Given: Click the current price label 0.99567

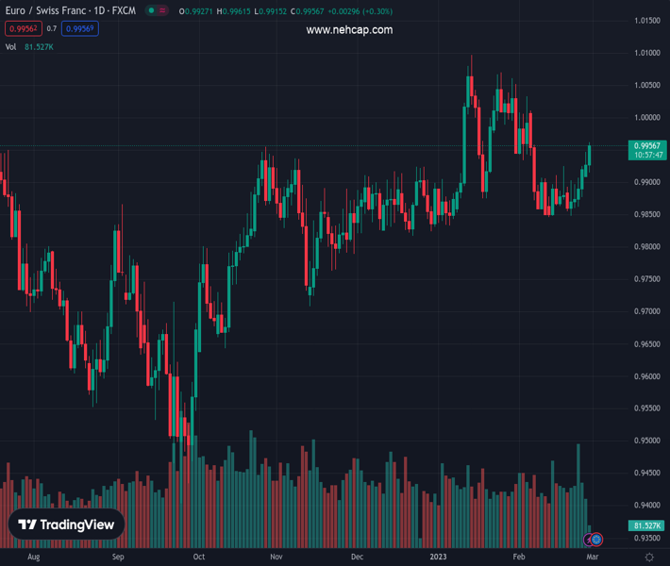Looking at the screenshot, I should (646, 145).
